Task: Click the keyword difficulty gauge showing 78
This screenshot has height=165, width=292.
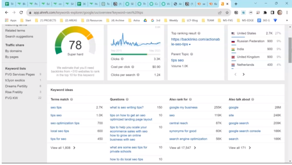Action: point(75,41)
